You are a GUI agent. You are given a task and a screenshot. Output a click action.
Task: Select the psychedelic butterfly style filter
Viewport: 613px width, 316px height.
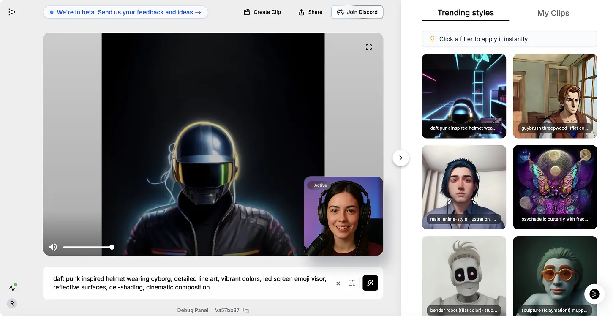coord(555,187)
